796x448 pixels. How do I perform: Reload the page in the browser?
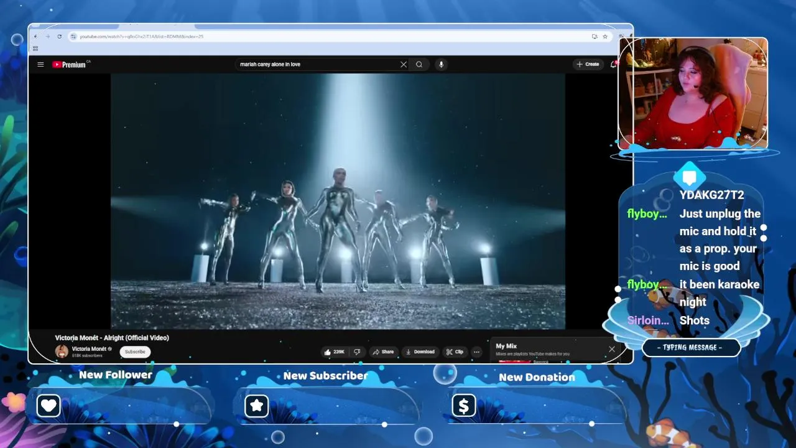coord(60,36)
